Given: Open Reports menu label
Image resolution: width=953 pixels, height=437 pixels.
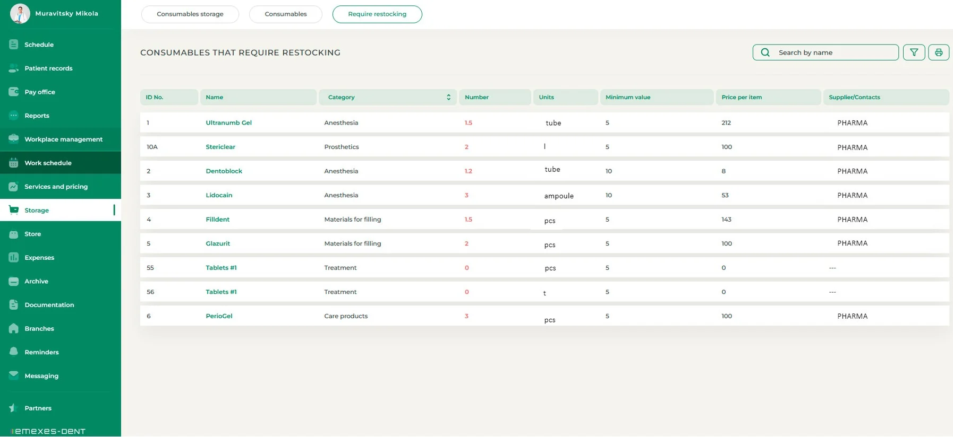Looking at the screenshot, I should click(x=37, y=116).
